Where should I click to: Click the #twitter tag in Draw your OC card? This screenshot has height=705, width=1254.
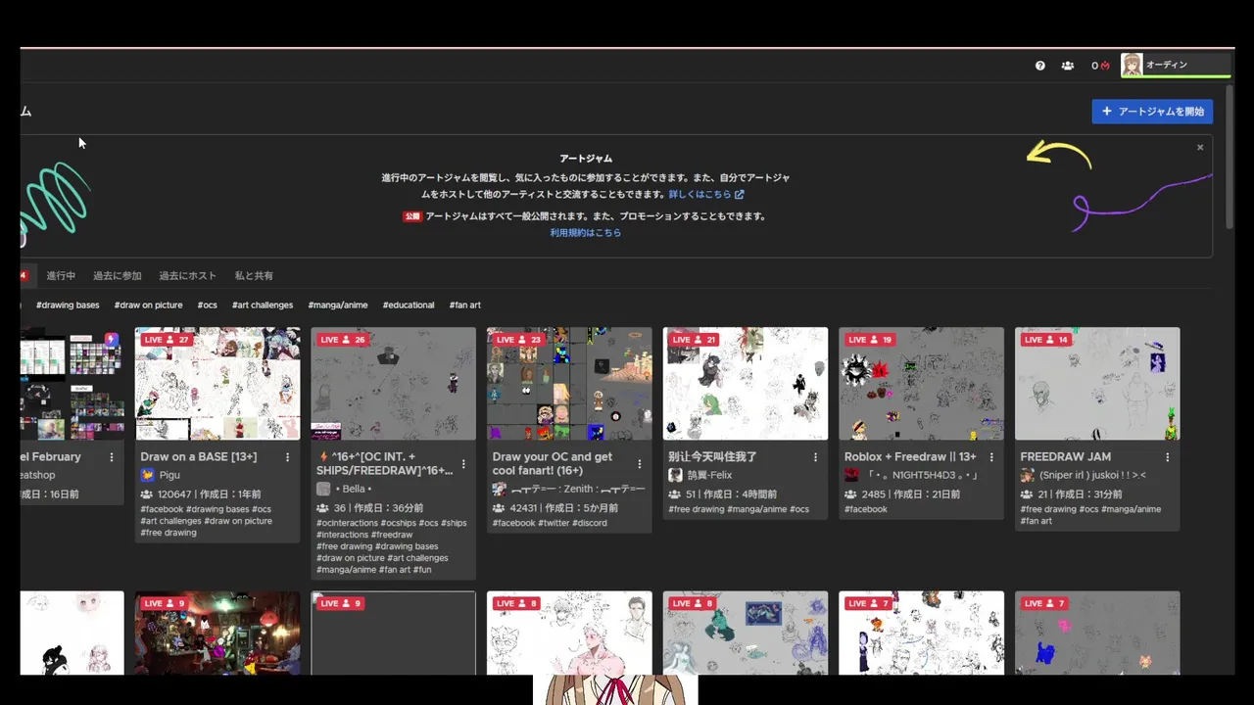click(556, 524)
